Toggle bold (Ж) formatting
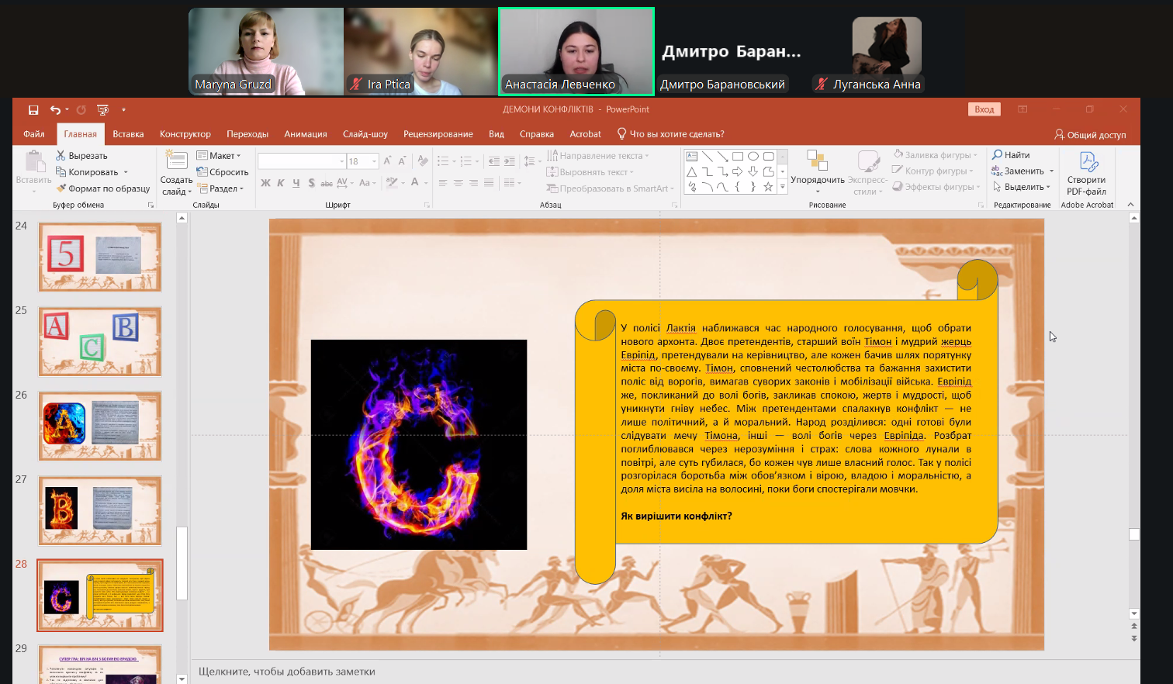The image size is (1173, 684). (x=265, y=183)
